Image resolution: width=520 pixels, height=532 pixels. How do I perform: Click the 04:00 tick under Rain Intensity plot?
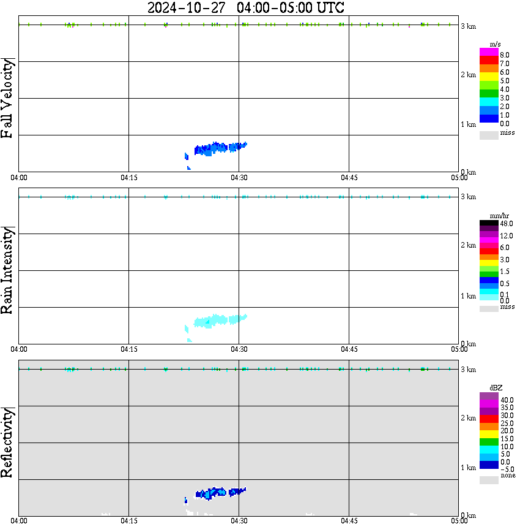pyautogui.click(x=18, y=349)
